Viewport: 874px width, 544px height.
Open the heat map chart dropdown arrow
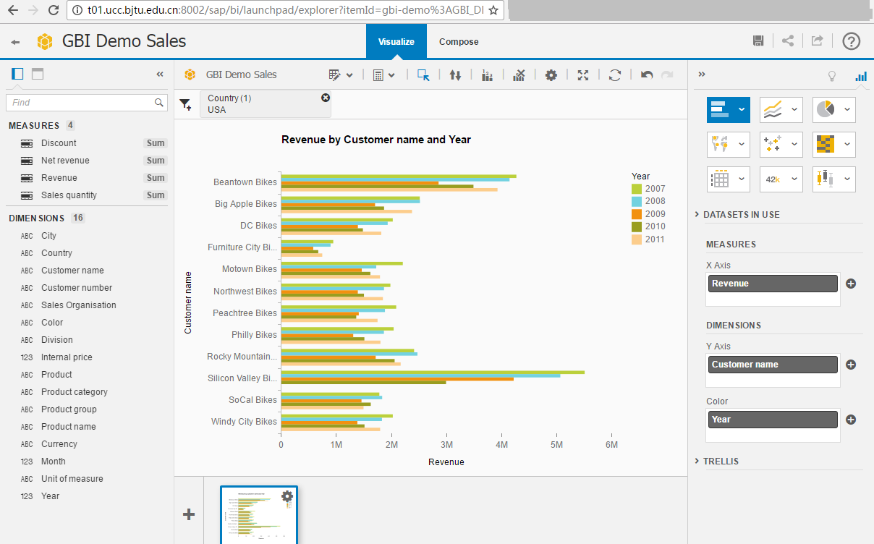tap(847, 145)
